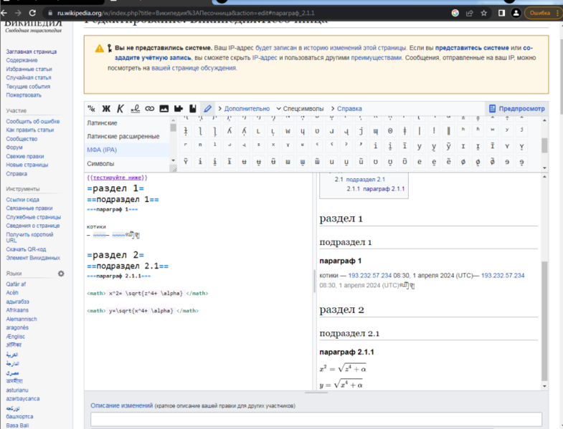563x429 pixels.
Task: Apply bold with the Ж button
Action: coord(106,109)
